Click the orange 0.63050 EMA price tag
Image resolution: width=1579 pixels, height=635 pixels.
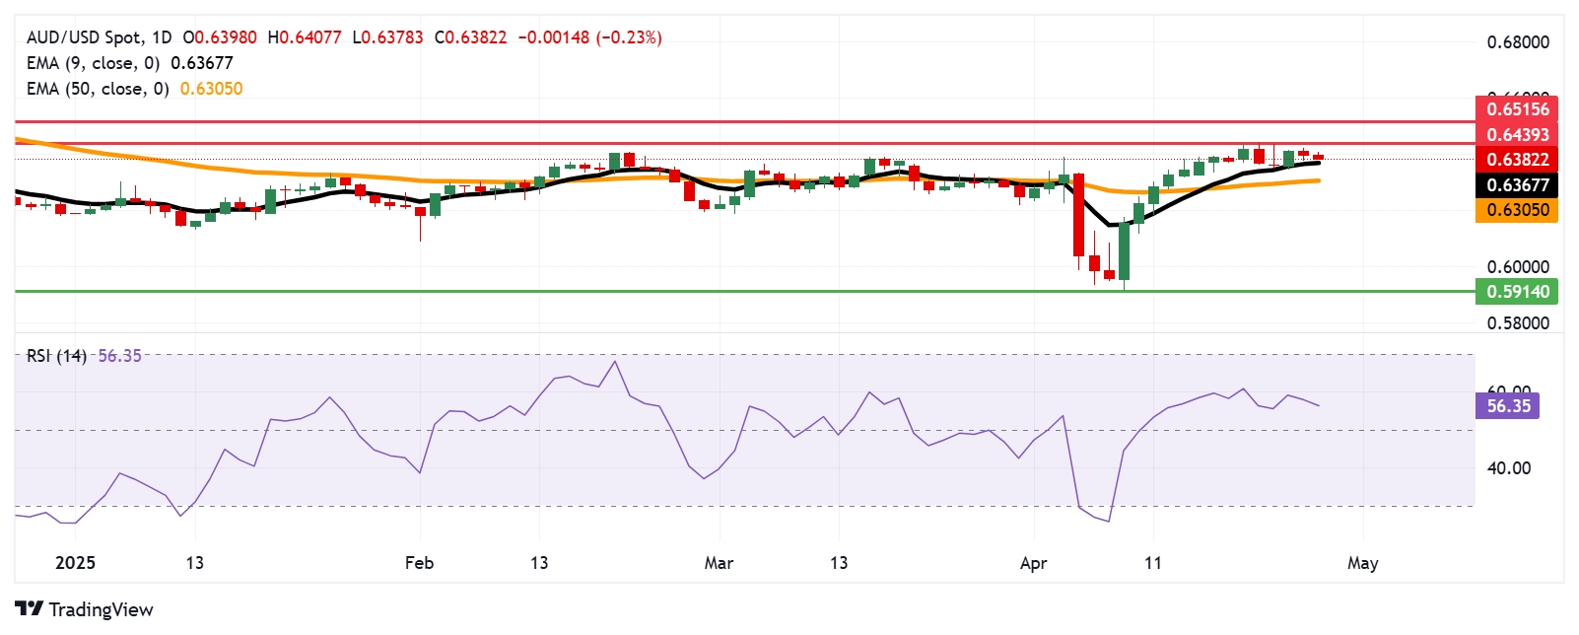[1517, 210]
